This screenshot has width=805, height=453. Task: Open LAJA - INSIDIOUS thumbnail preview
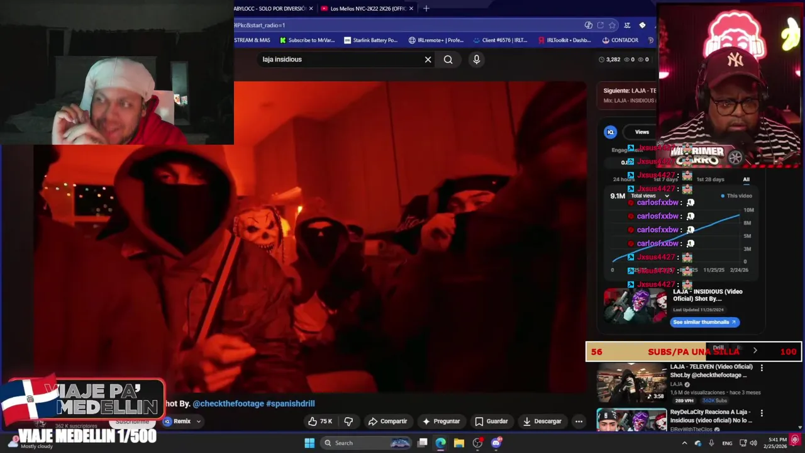click(635, 306)
